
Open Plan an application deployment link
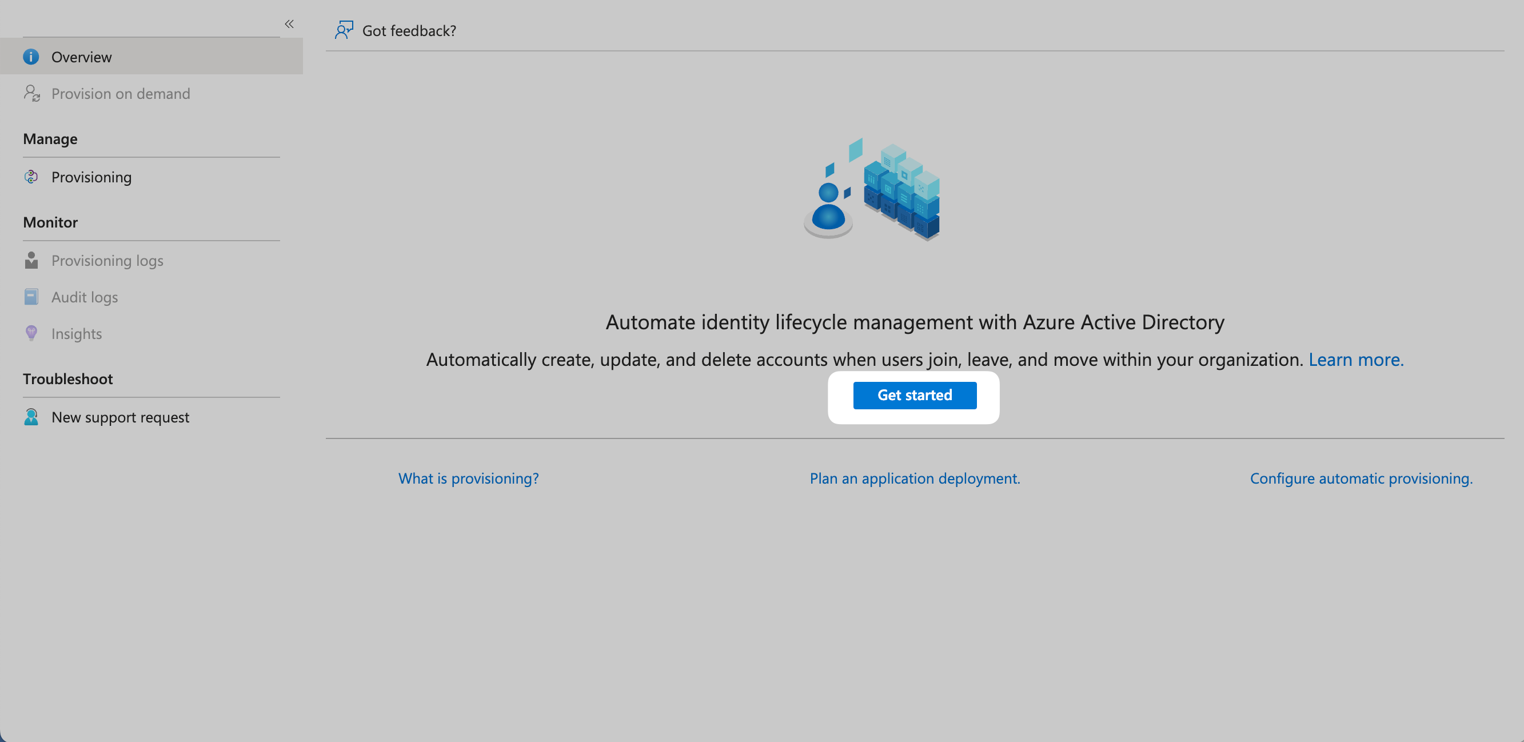tap(915, 478)
